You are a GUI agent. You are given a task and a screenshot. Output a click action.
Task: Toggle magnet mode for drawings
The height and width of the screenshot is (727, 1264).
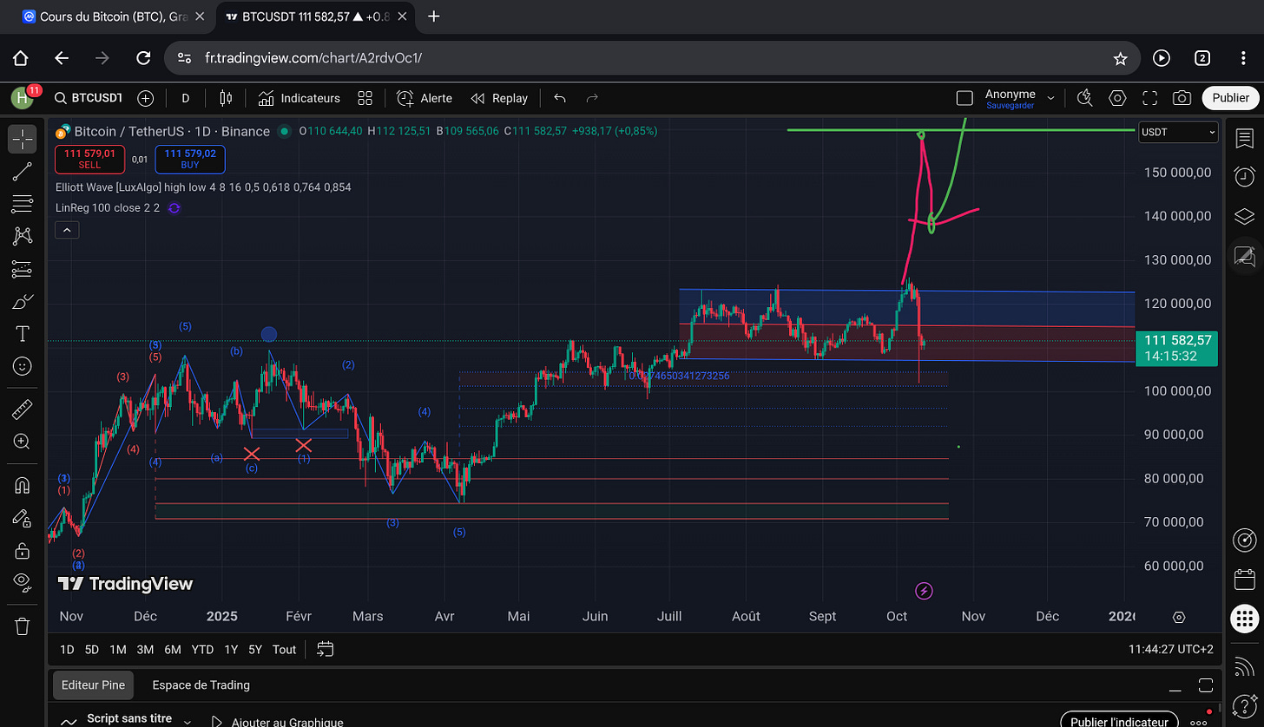(x=23, y=485)
